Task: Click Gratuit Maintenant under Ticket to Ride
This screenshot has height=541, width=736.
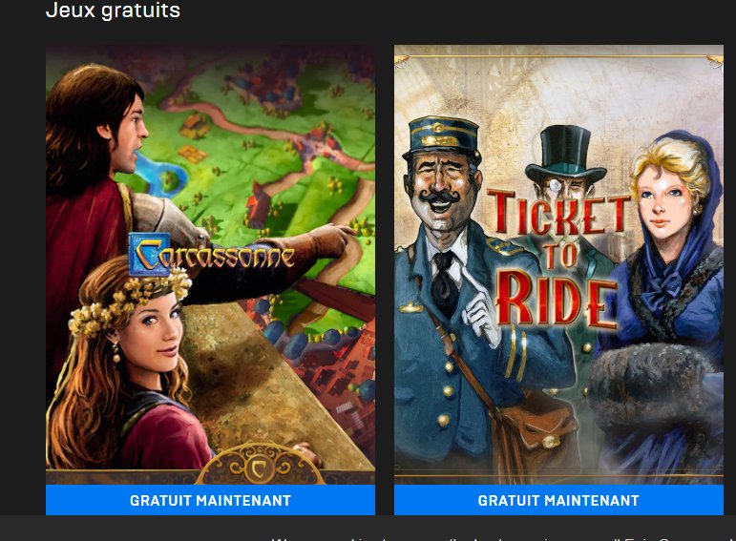Action: click(x=558, y=500)
